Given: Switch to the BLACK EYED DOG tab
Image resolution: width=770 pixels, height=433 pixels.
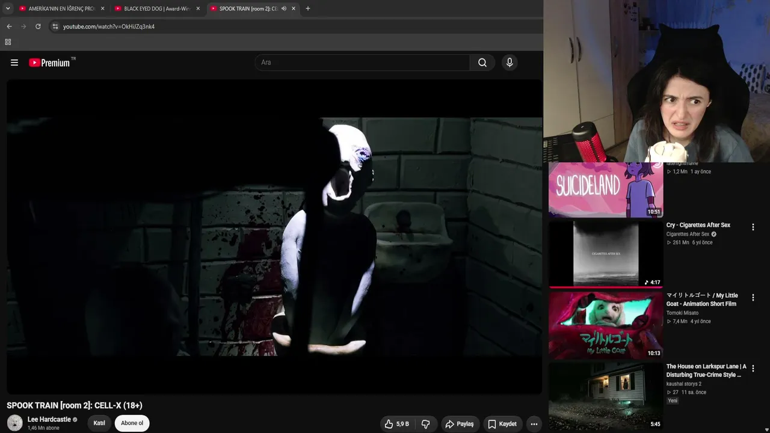Looking at the screenshot, I should [x=157, y=8].
